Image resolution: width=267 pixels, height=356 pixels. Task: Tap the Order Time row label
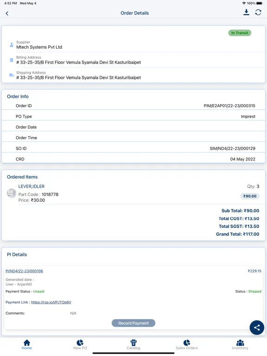[x=26, y=138]
